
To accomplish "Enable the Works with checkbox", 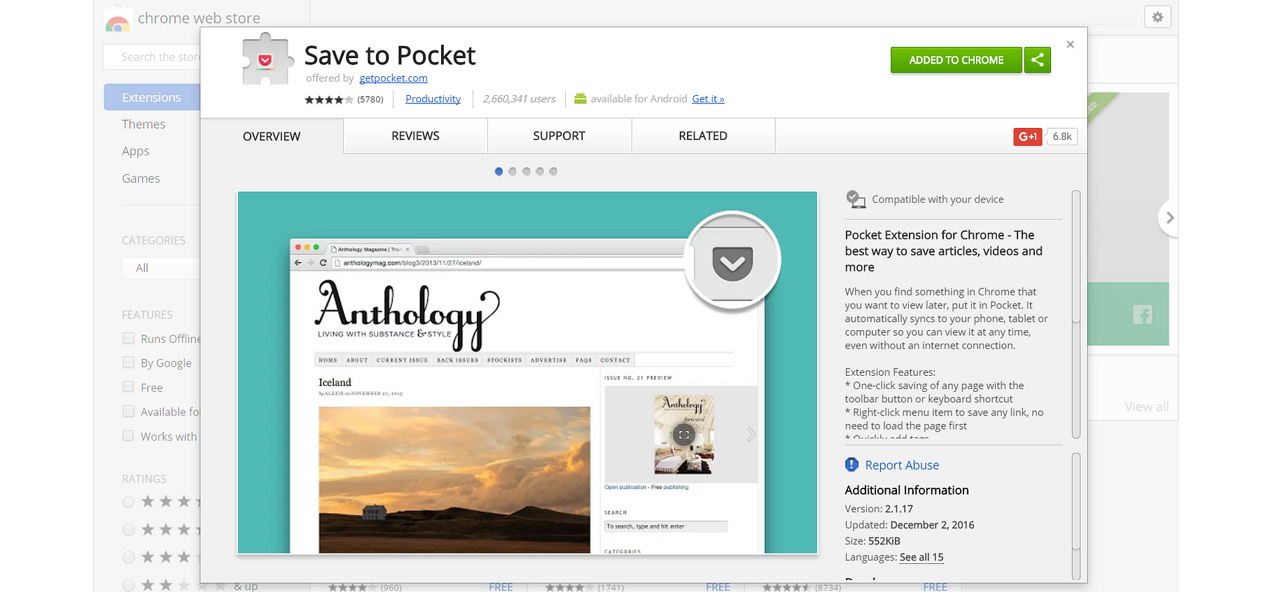I will (128, 436).
